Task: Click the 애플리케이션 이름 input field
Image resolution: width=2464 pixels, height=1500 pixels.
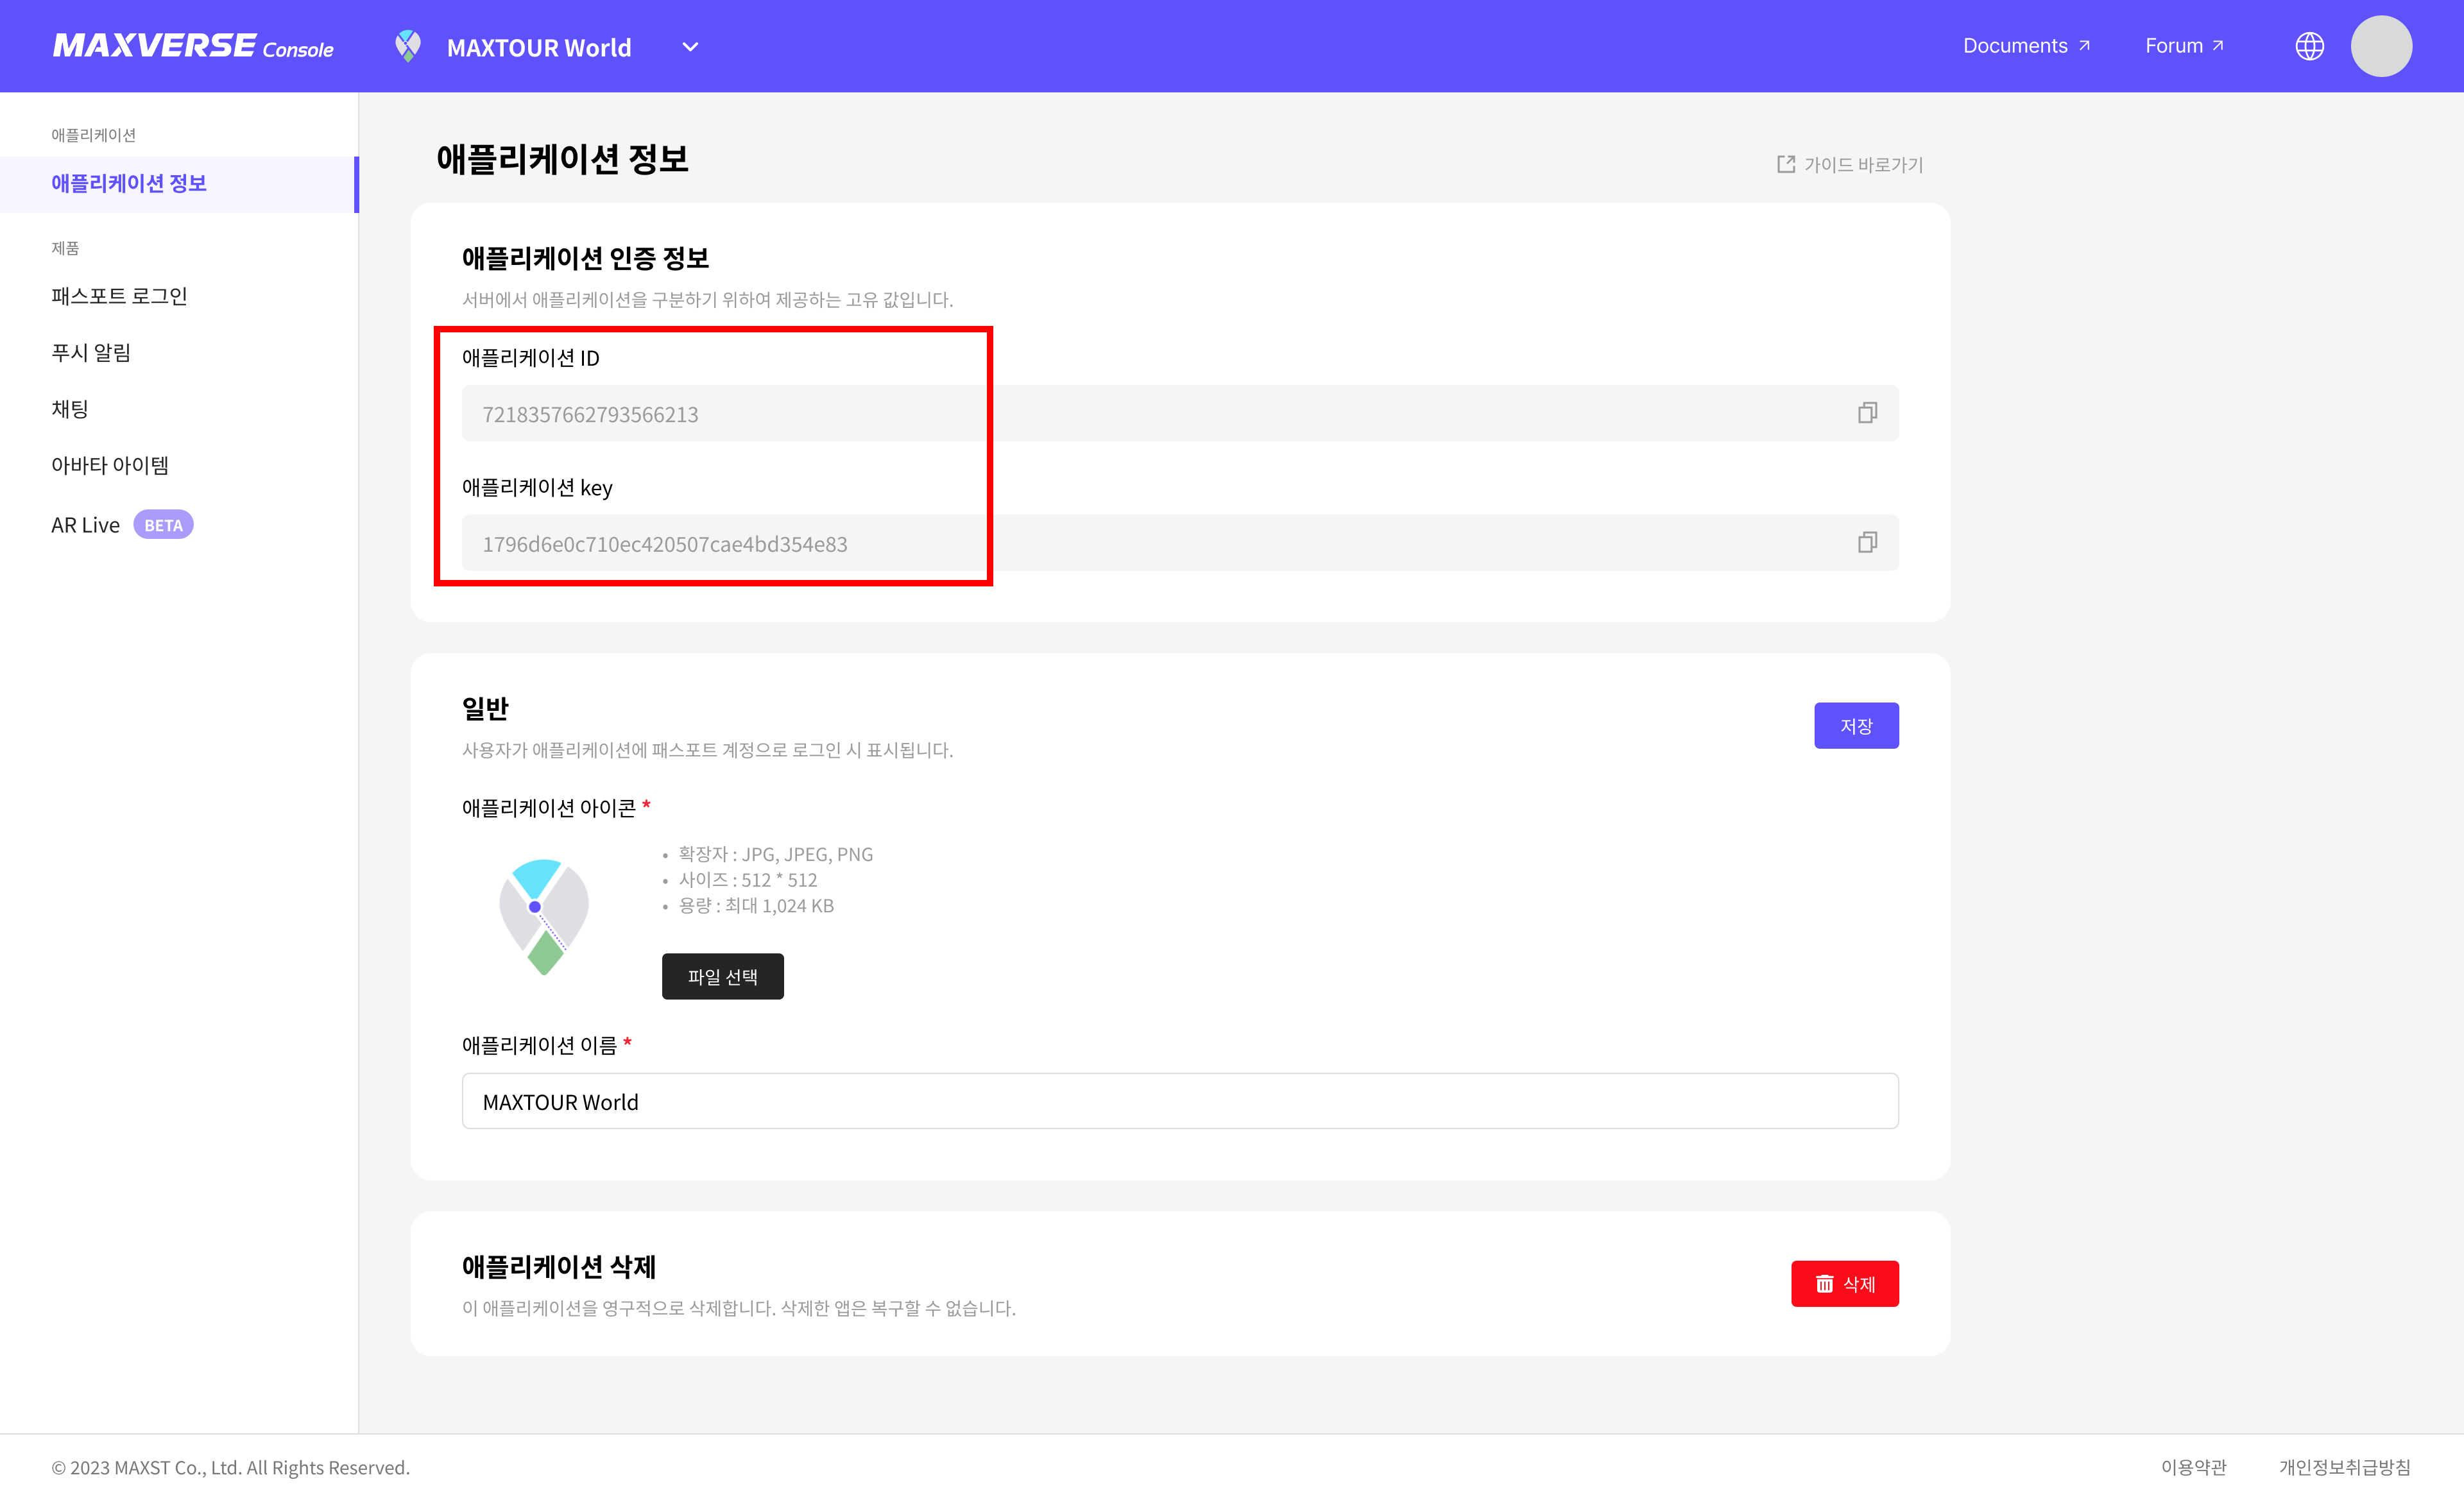Action: (1180, 1101)
